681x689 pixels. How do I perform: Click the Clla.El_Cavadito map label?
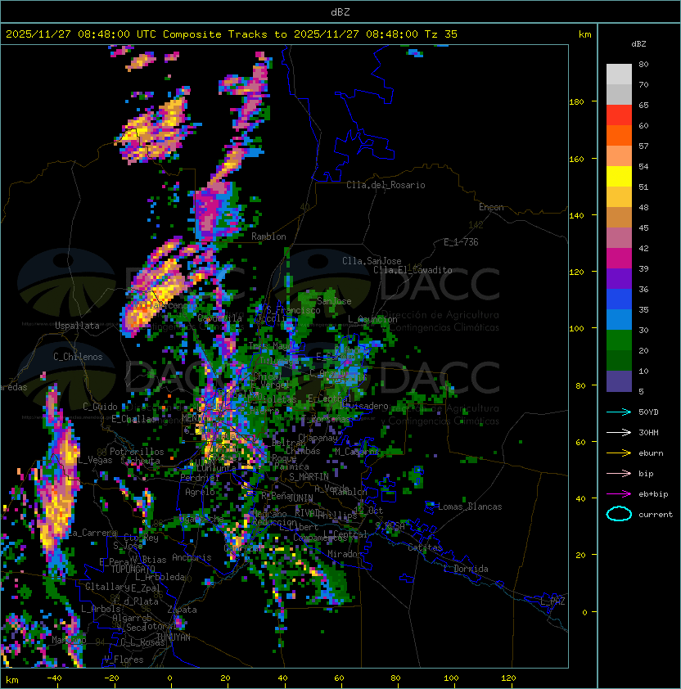click(x=413, y=270)
